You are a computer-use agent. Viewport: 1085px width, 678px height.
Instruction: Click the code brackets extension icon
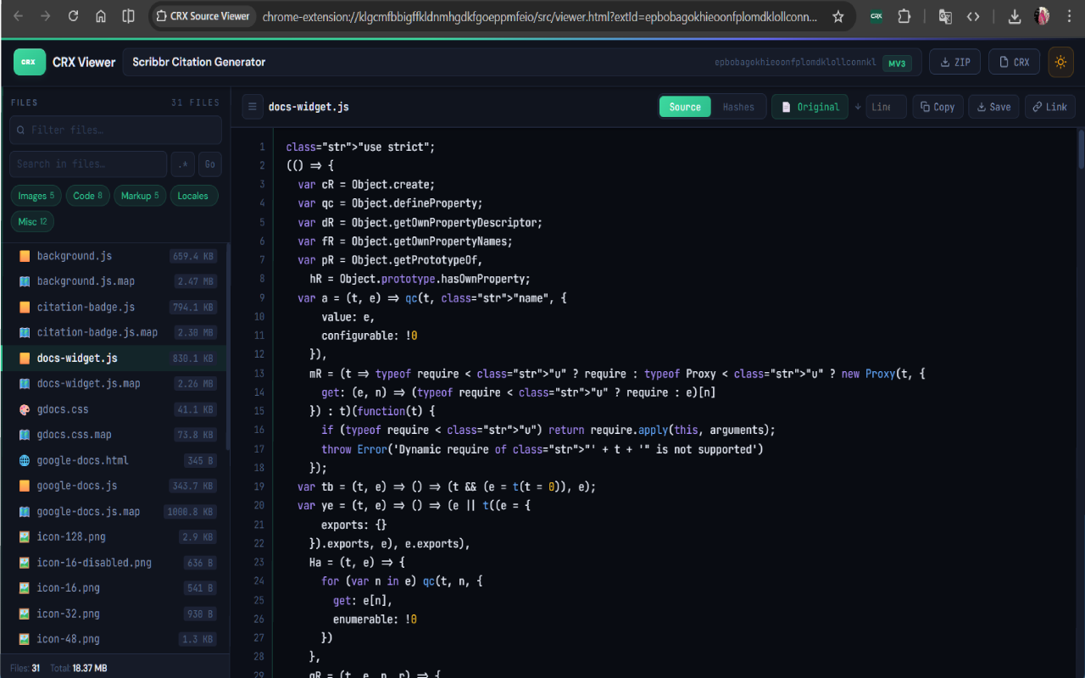click(x=973, y=16)
